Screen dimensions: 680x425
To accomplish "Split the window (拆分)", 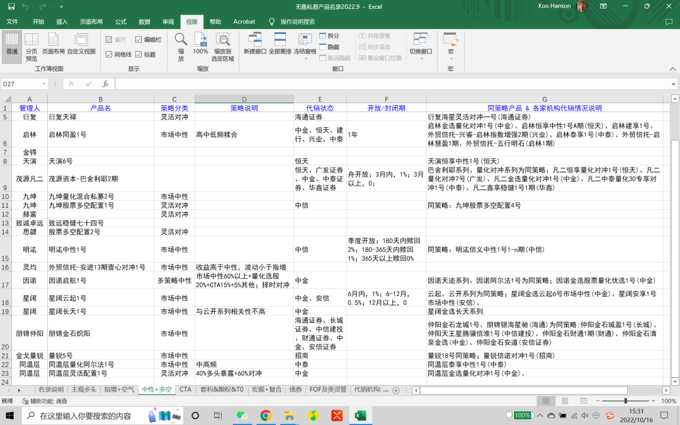I will coord(329,35).
